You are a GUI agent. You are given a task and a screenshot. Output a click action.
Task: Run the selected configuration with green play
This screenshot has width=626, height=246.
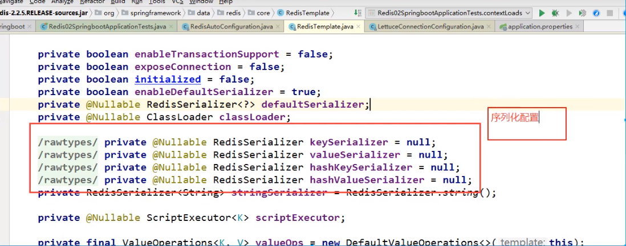pos(542,13)
